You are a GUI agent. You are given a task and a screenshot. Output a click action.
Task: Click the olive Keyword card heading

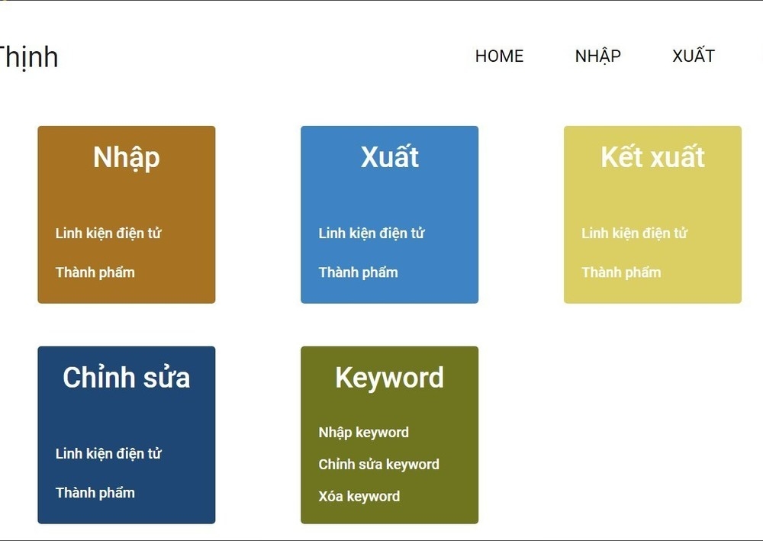click(389, 378)
